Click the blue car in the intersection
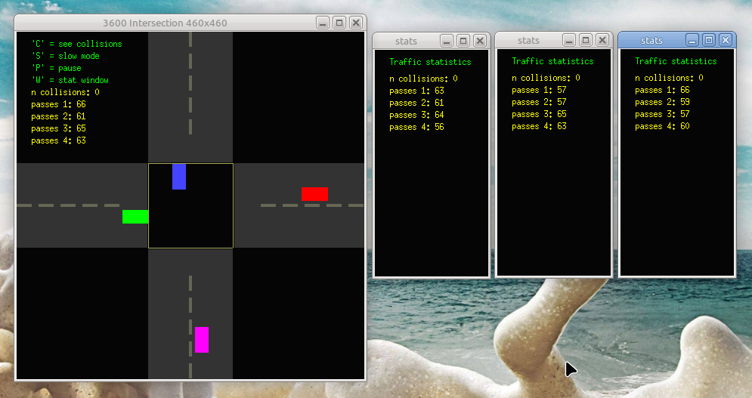Image resolution: width=752 pixels, height=398 pixels. [178, 177]
